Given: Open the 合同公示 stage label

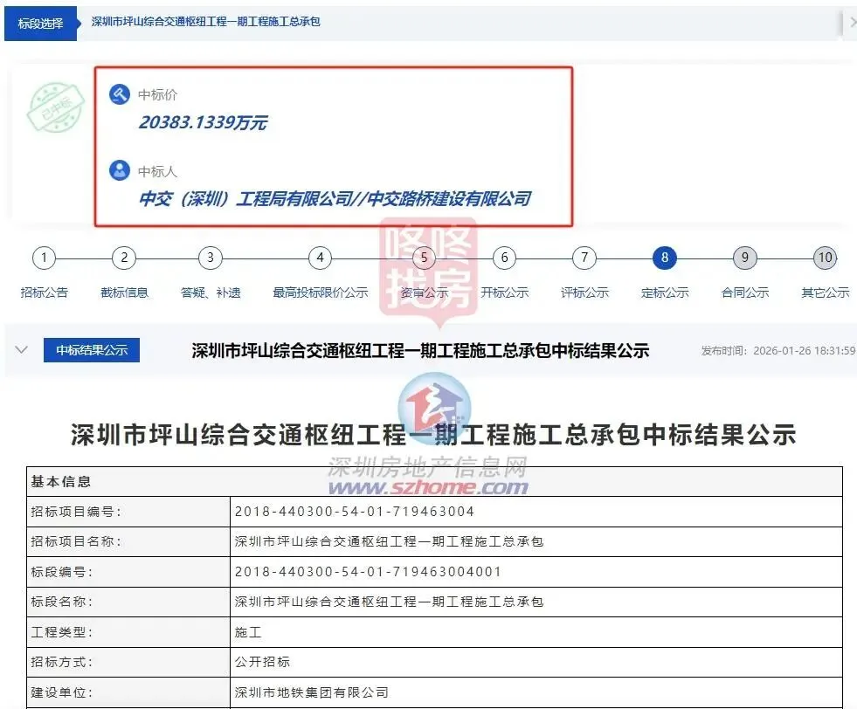Looking at the screenshot, I should point(745,293).
